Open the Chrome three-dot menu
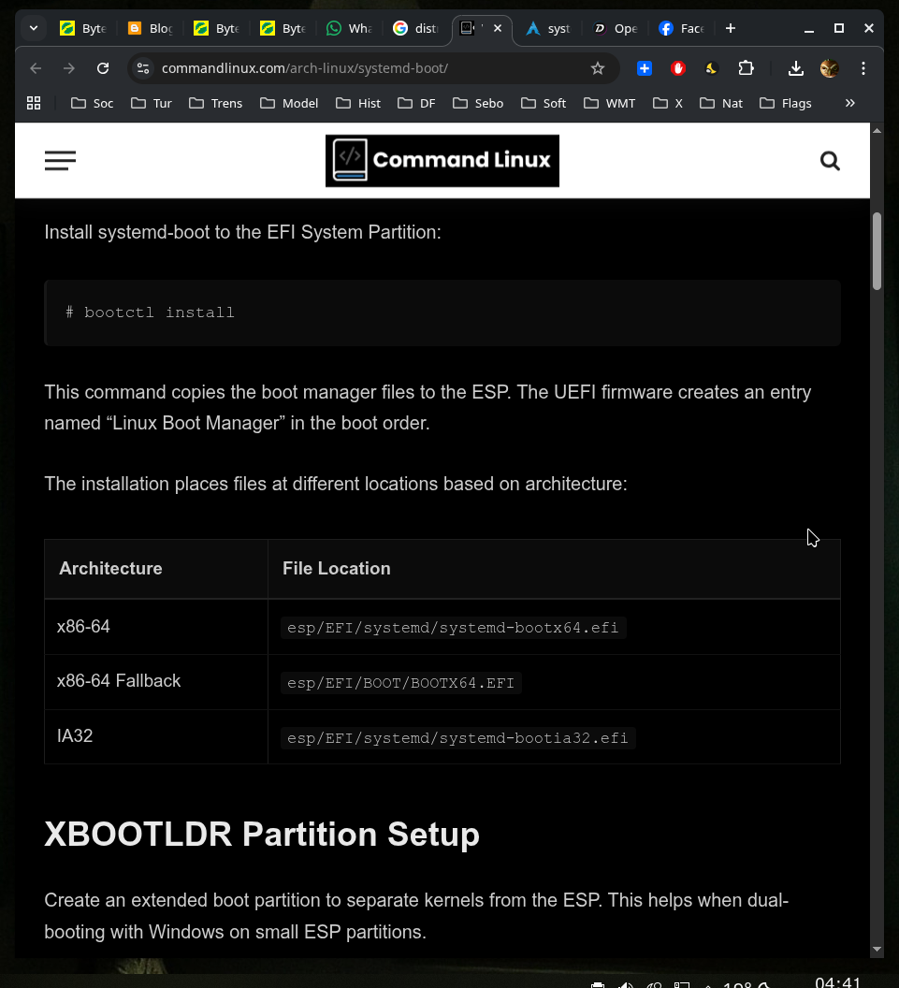 pos(863,68)
